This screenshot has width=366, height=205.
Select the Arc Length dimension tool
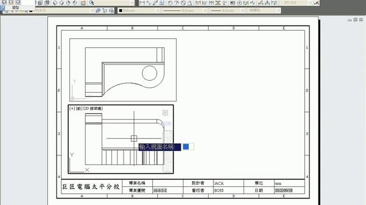[x=155, y=3]
